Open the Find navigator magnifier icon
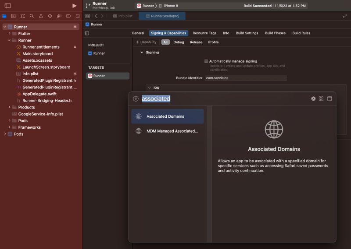This screenshot has height=249, width=351. pyautogui.click(x=32, y=16)
